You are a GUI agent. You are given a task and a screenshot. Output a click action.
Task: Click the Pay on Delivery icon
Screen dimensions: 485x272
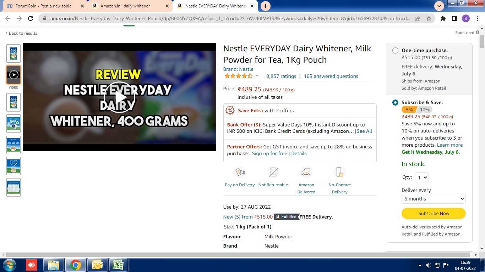coord(240,172)
